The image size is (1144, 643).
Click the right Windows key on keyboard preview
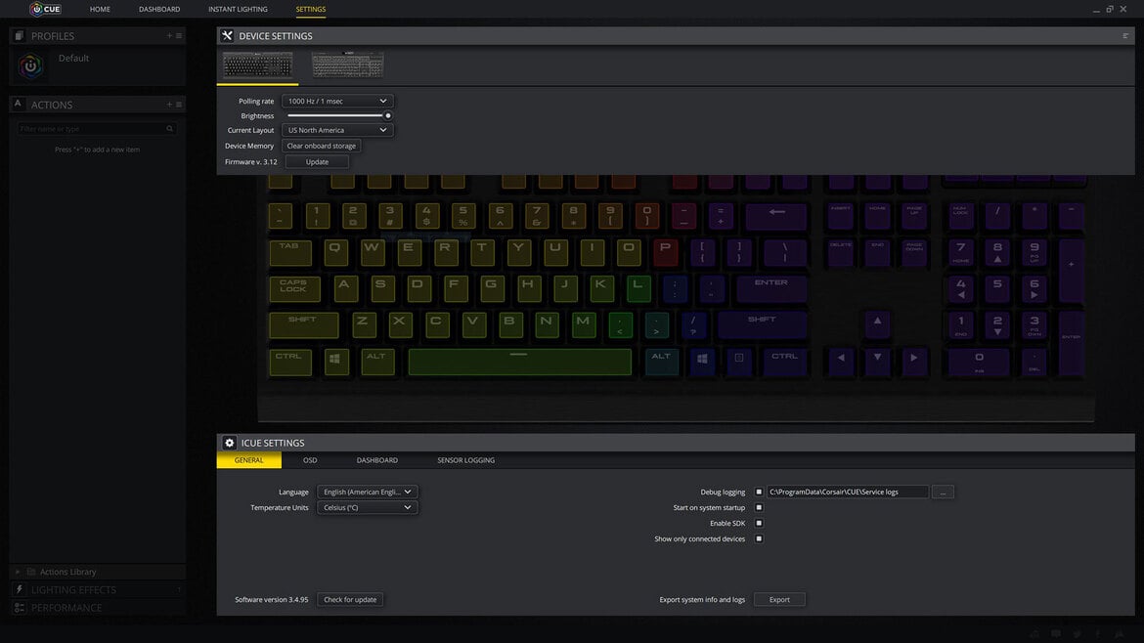click(x=702, y=361)
